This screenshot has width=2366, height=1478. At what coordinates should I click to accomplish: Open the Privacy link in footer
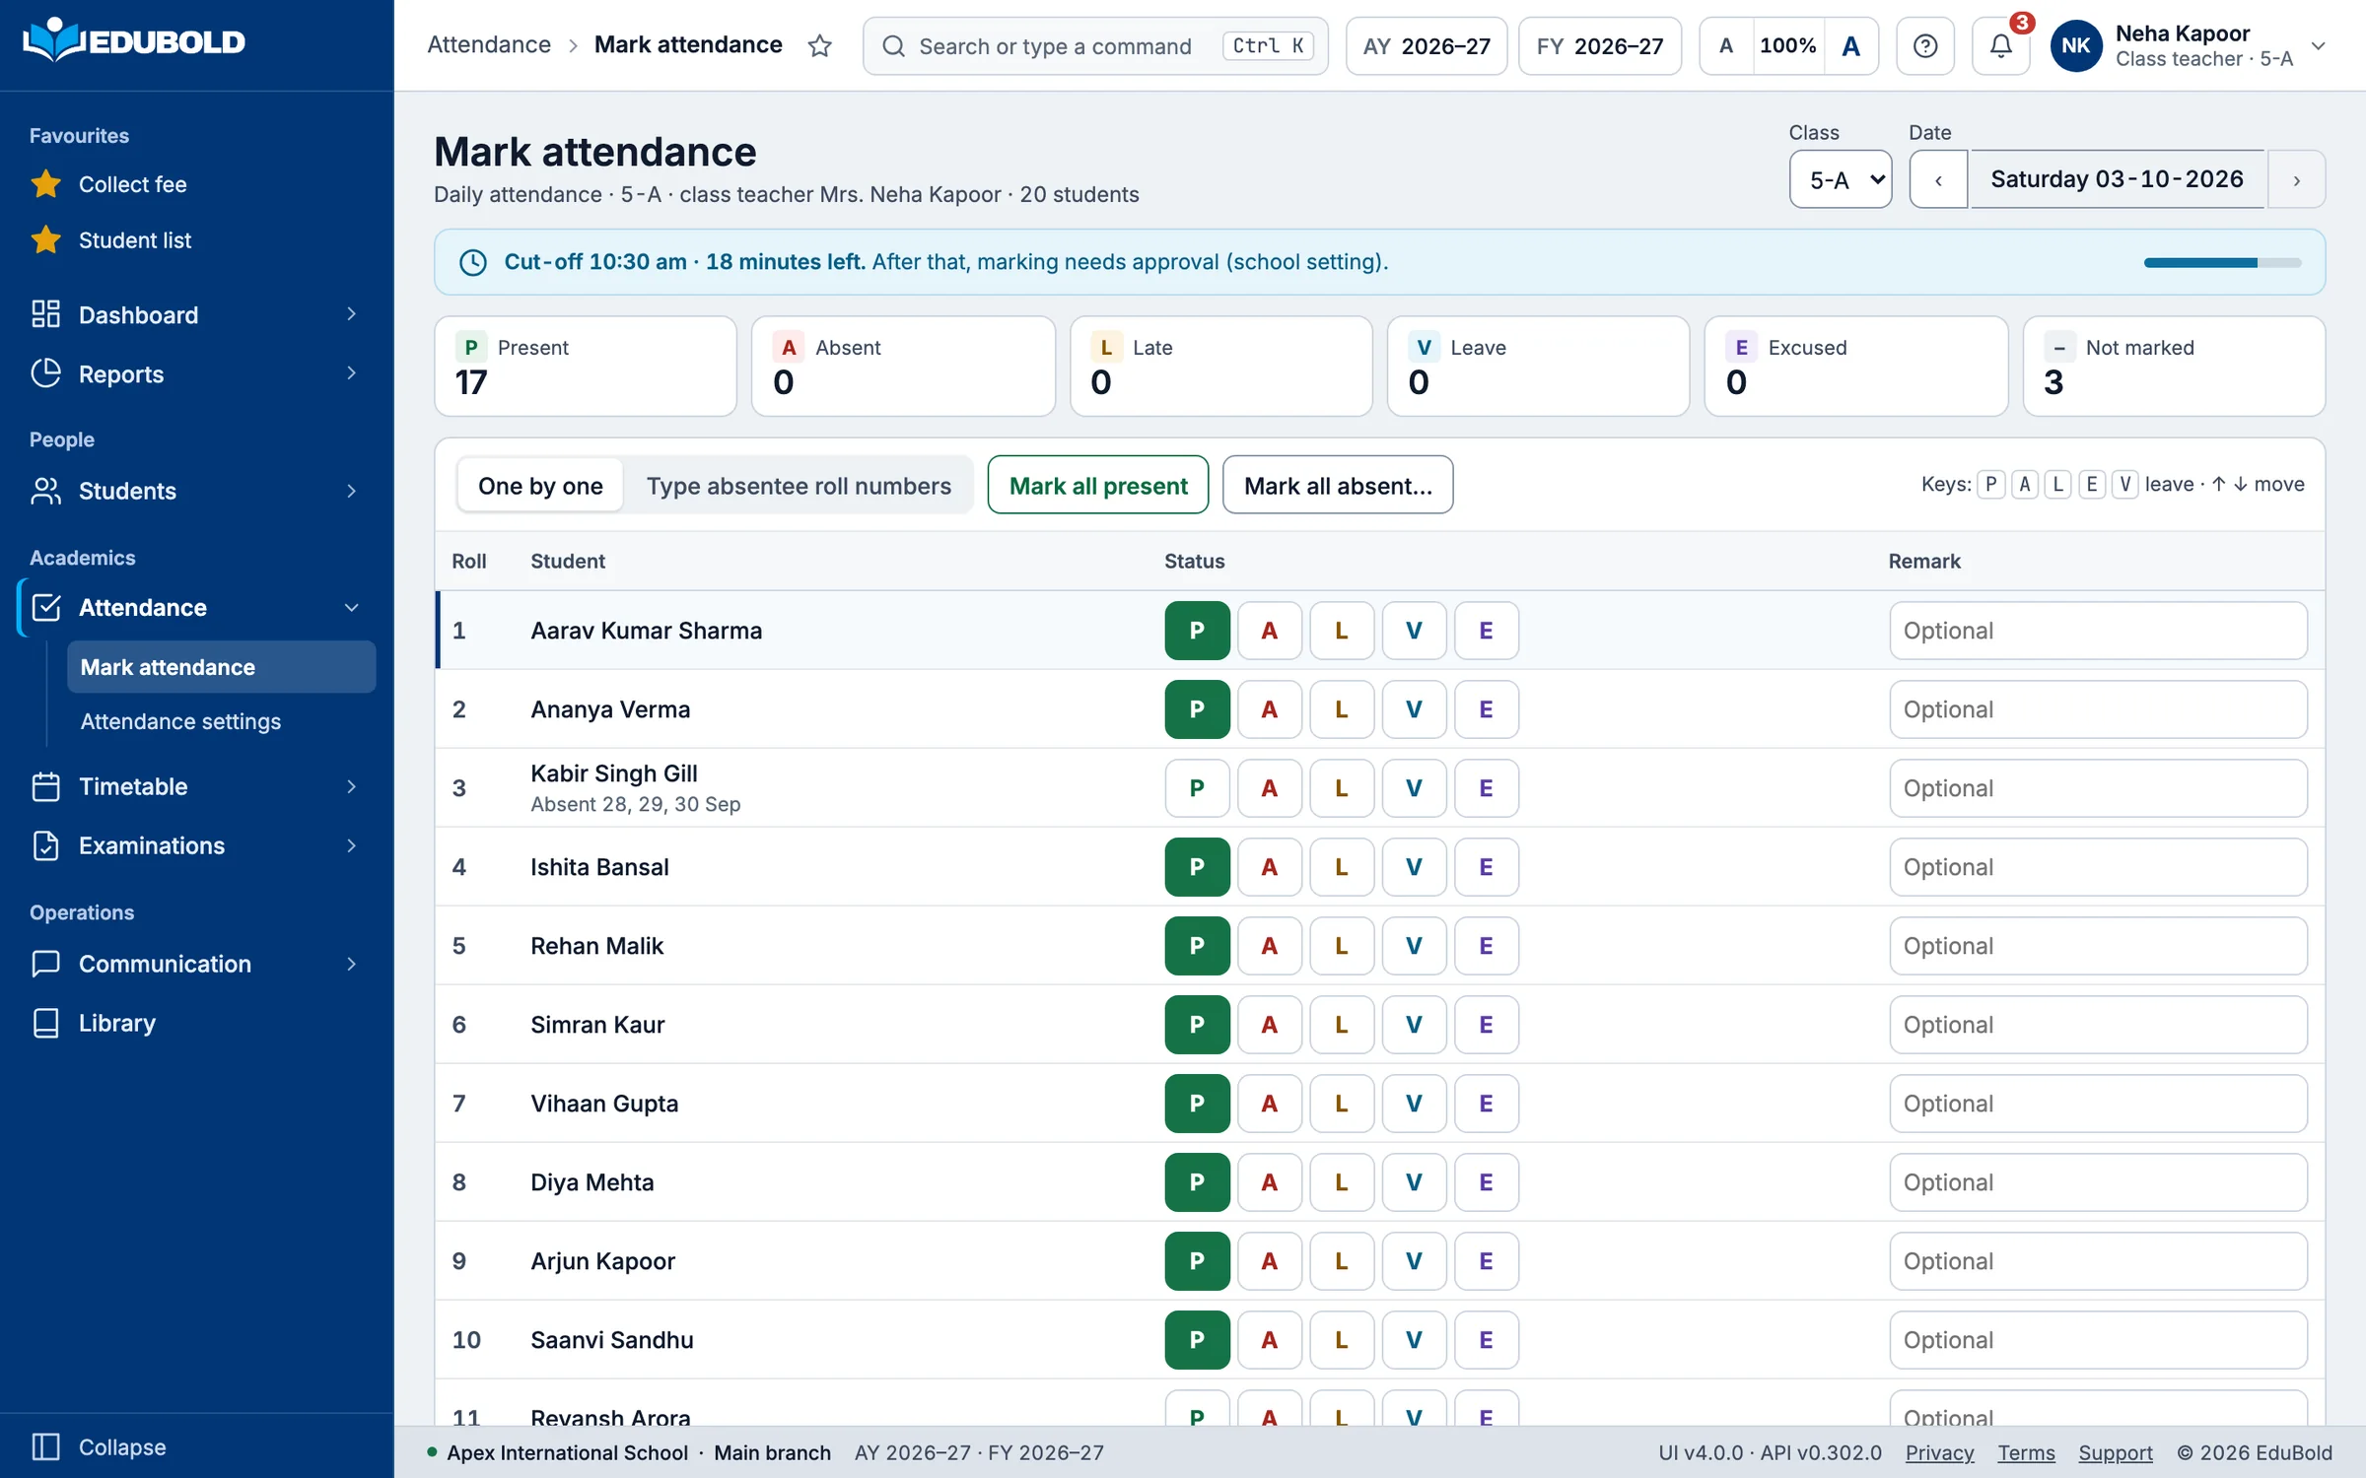point(1939,1452)
